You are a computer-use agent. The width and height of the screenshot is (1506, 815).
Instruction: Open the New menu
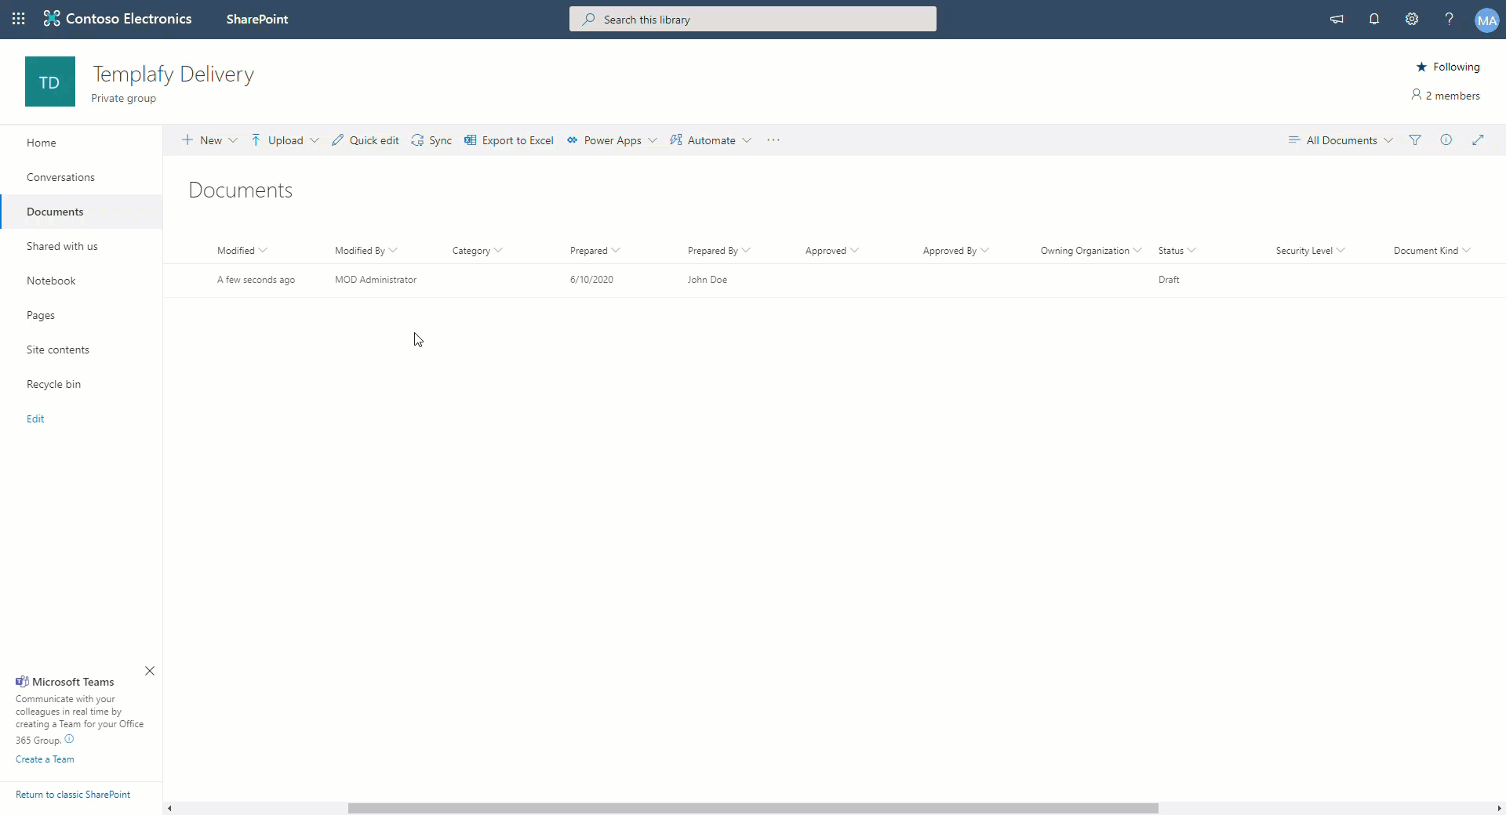point(209,140)
